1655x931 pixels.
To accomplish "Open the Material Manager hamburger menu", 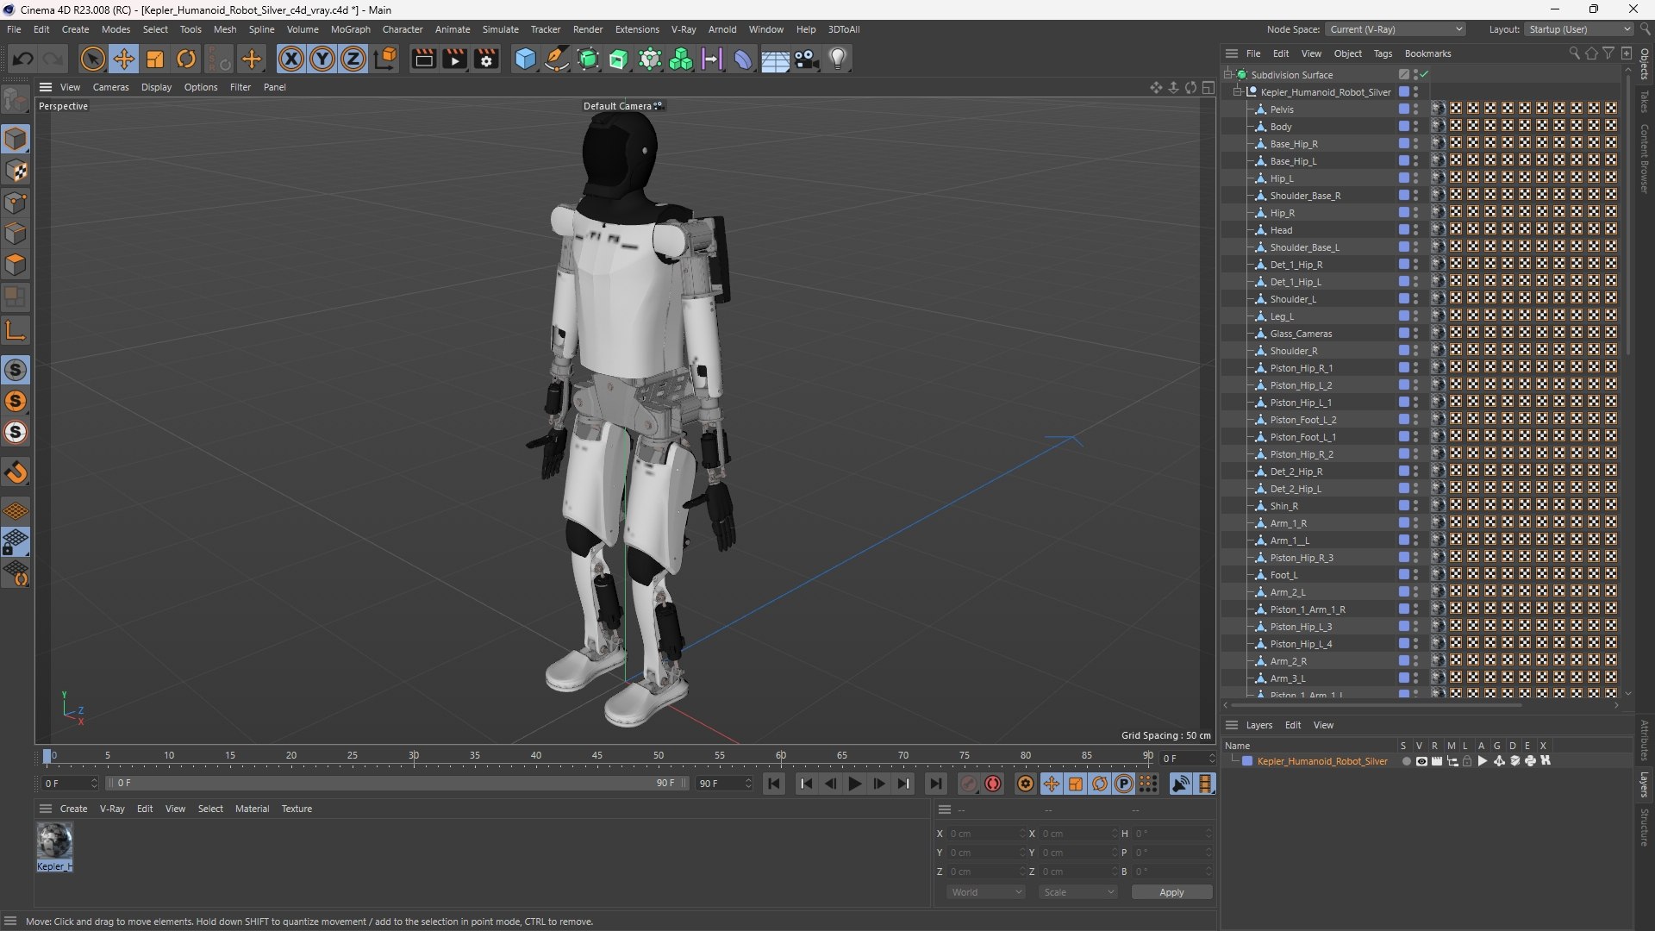I will point(46,809).
